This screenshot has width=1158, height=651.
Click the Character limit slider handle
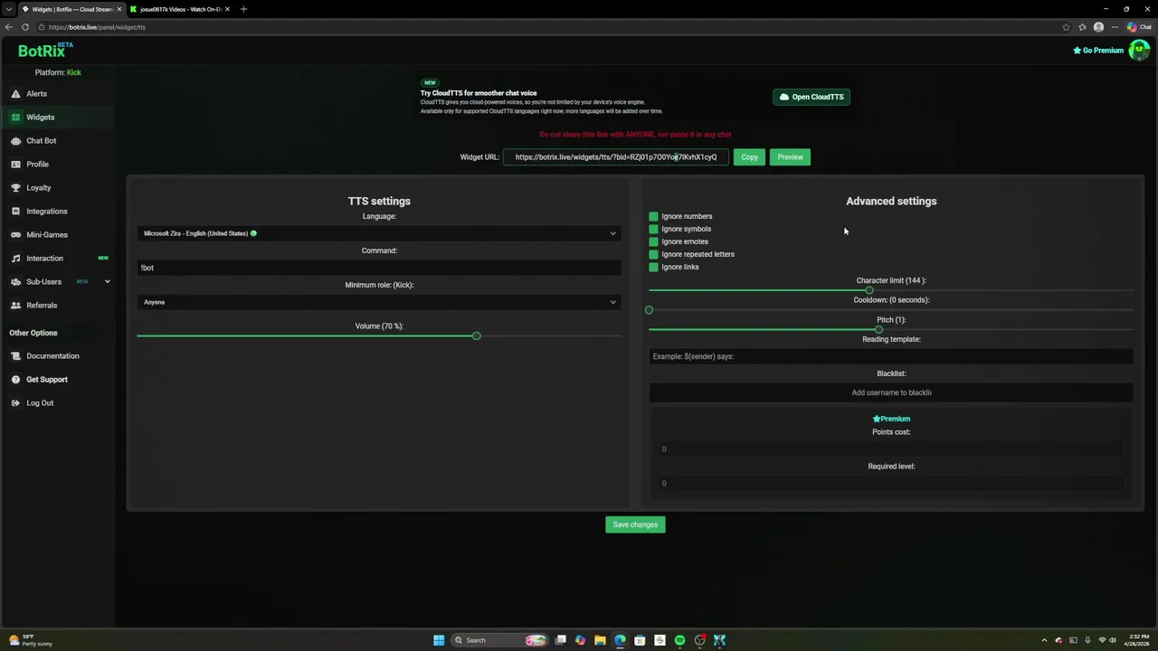click(869, 290)
